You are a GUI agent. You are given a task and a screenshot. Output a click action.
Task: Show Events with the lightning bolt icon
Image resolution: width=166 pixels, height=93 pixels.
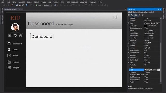(x=139, y=16)
